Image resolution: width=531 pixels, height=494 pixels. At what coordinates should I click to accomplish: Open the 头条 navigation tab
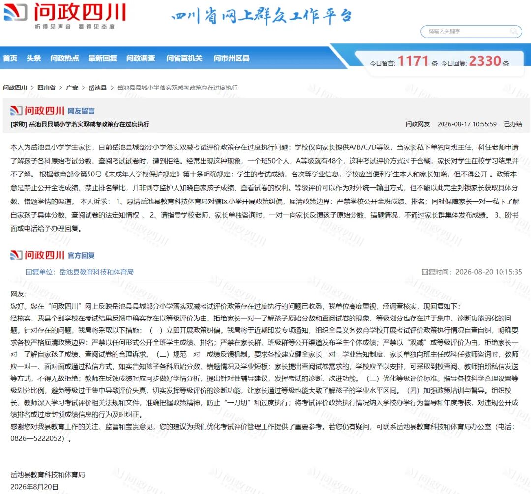tap(33, 58)
